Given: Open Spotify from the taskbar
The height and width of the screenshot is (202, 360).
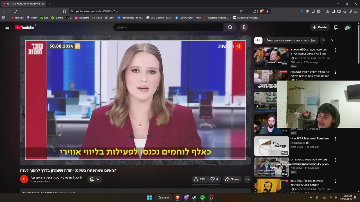Looking at the screenshot, I should point(202,198).
